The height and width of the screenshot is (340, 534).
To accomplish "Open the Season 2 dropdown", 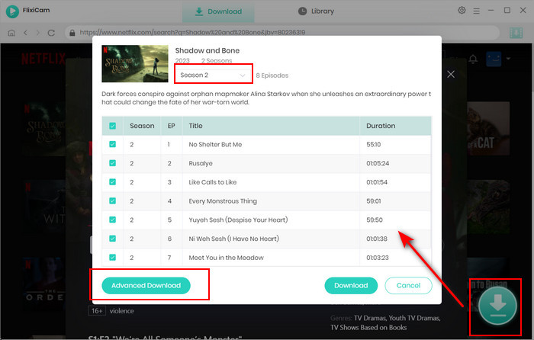I will point(213,75).
